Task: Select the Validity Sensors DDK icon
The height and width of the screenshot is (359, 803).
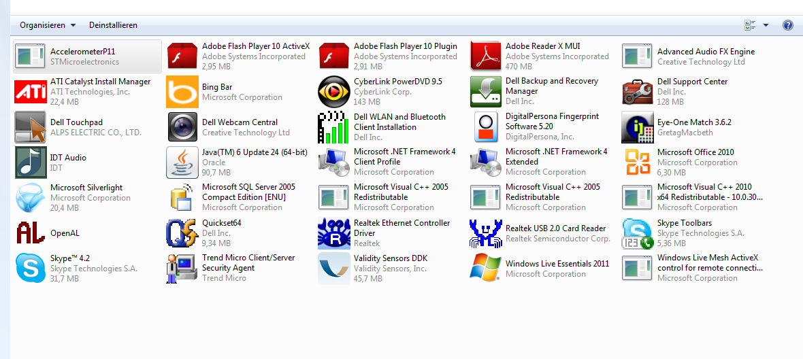Action: coord(334,268)
